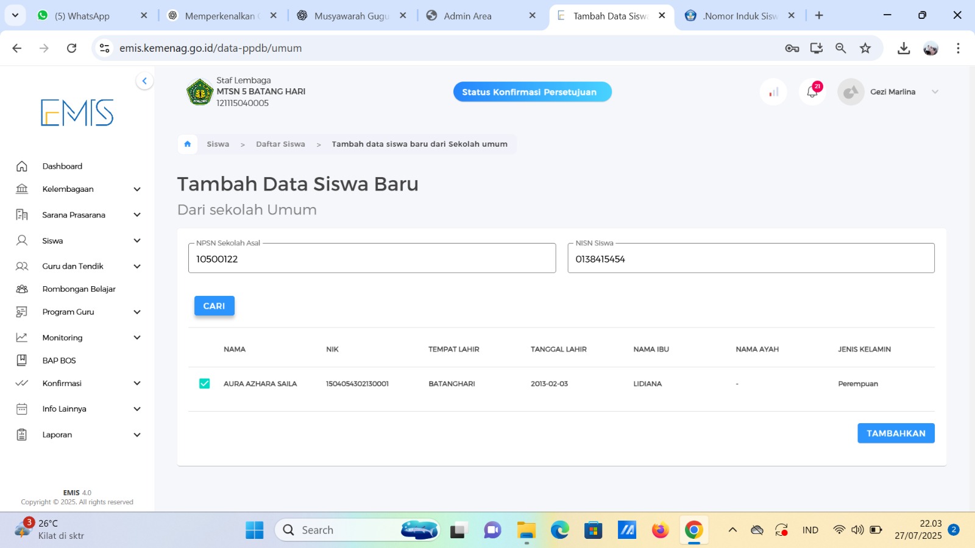Viewport: 975px width, 548px height.
Task: Click the CARI search button
Action: pyautogui.click(x=214, y=306)
